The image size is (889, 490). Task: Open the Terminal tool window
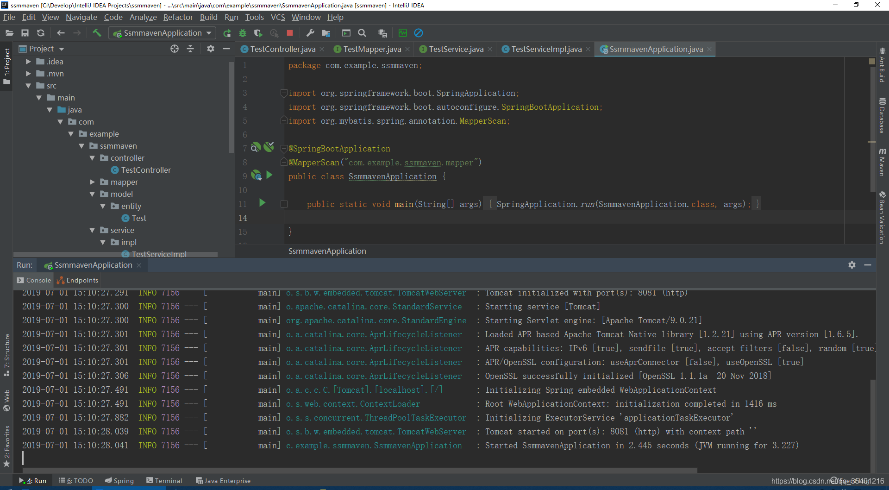pyautogui.click(x=164, y=481)
